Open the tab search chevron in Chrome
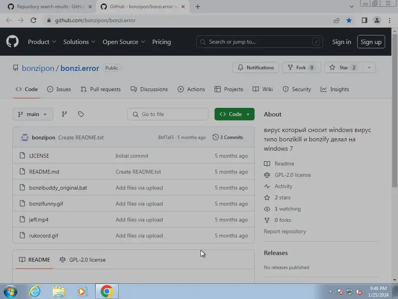Viewport: 398px width, 299px height. coord(351,7)
